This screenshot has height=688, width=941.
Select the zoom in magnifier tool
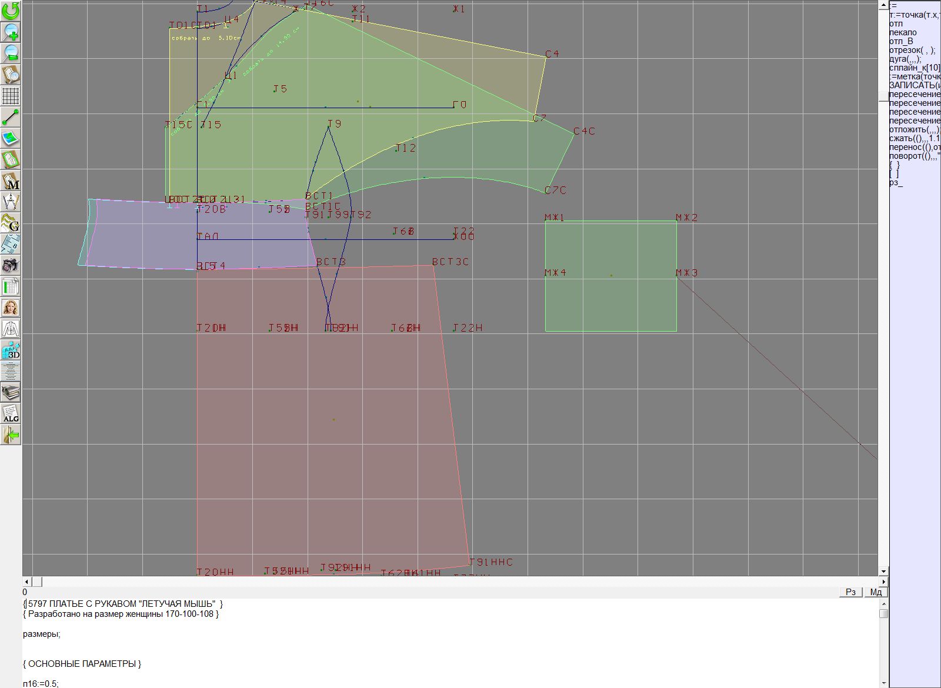[11, 32]
